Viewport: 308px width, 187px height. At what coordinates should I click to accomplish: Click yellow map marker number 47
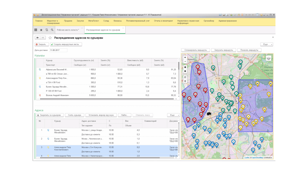(x=250, y=87)
